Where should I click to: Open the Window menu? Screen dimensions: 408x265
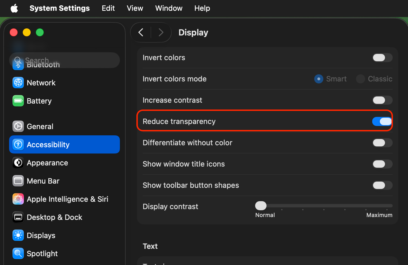tap(169, 8)
